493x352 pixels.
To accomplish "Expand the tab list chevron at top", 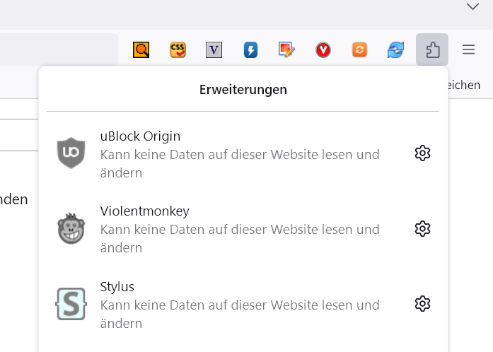I will (472, 7).
